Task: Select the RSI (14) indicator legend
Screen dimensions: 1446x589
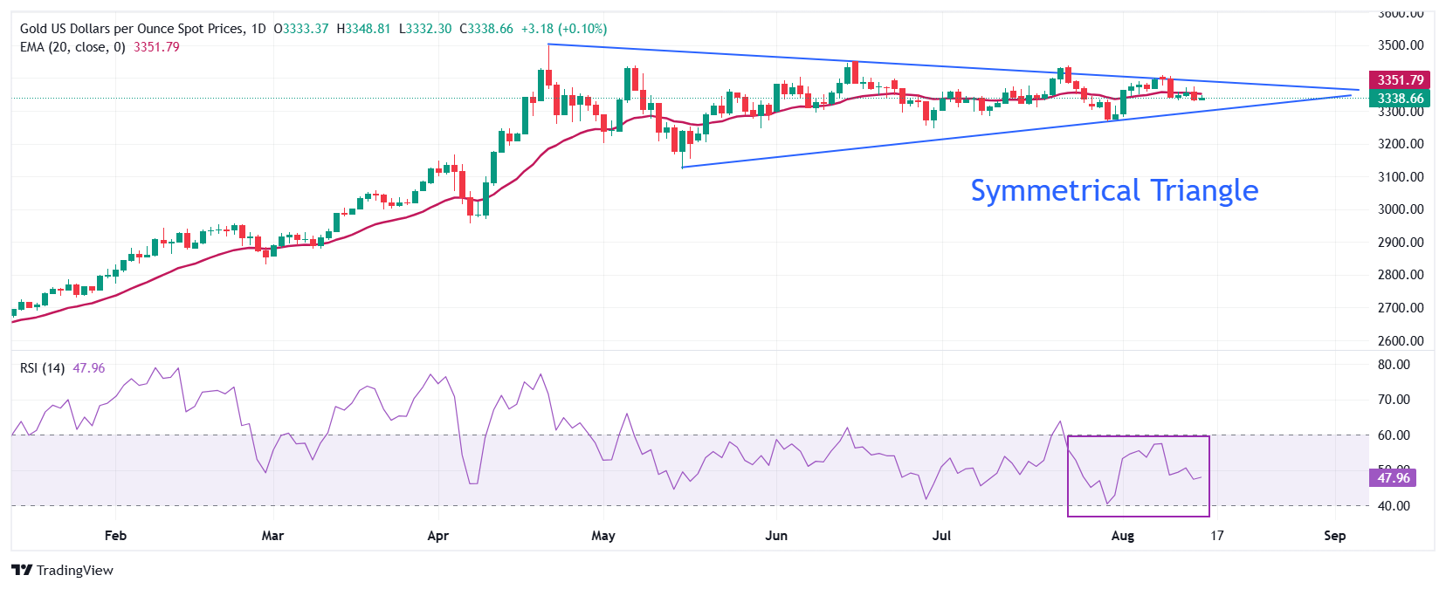Action: point(42,368)
